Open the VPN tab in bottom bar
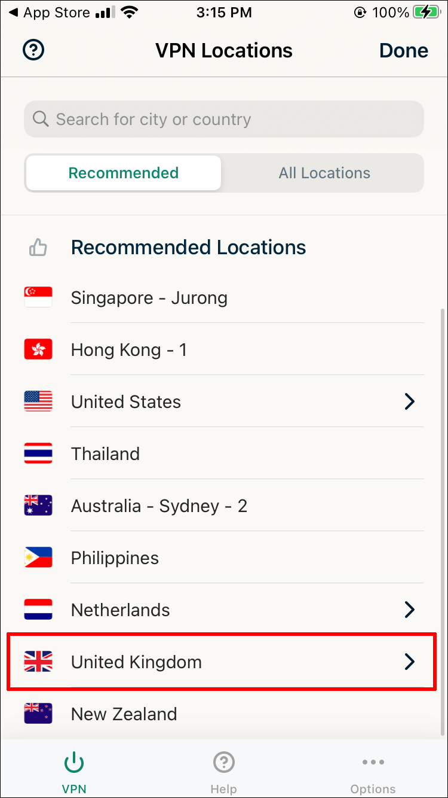This screenshot has width=448, height=798. pos(74,772)
